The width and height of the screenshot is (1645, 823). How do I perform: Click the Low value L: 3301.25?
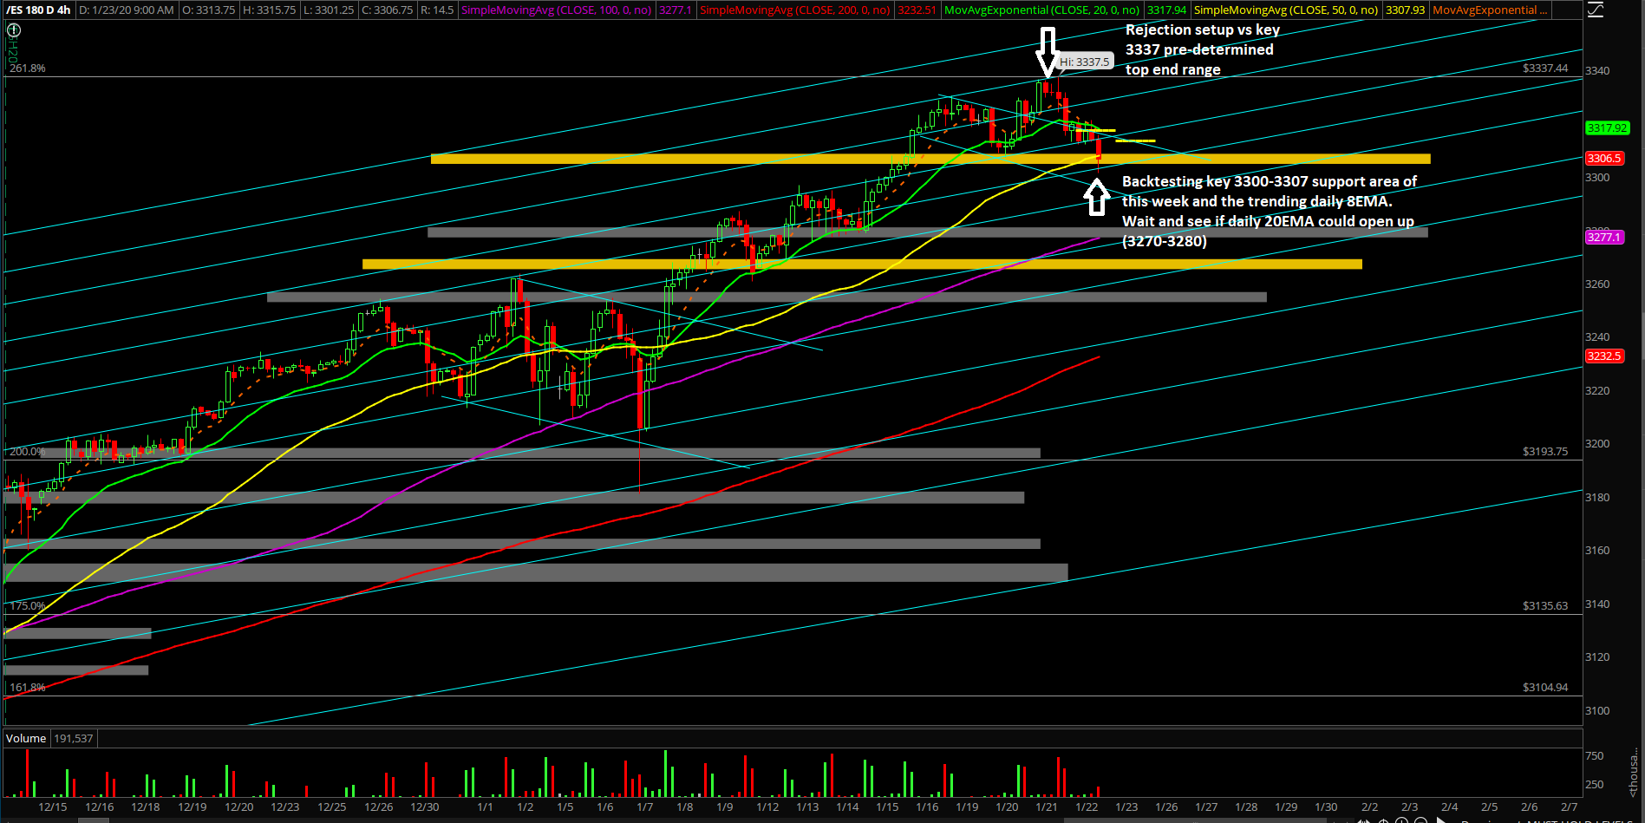click(x=329, y=10)
